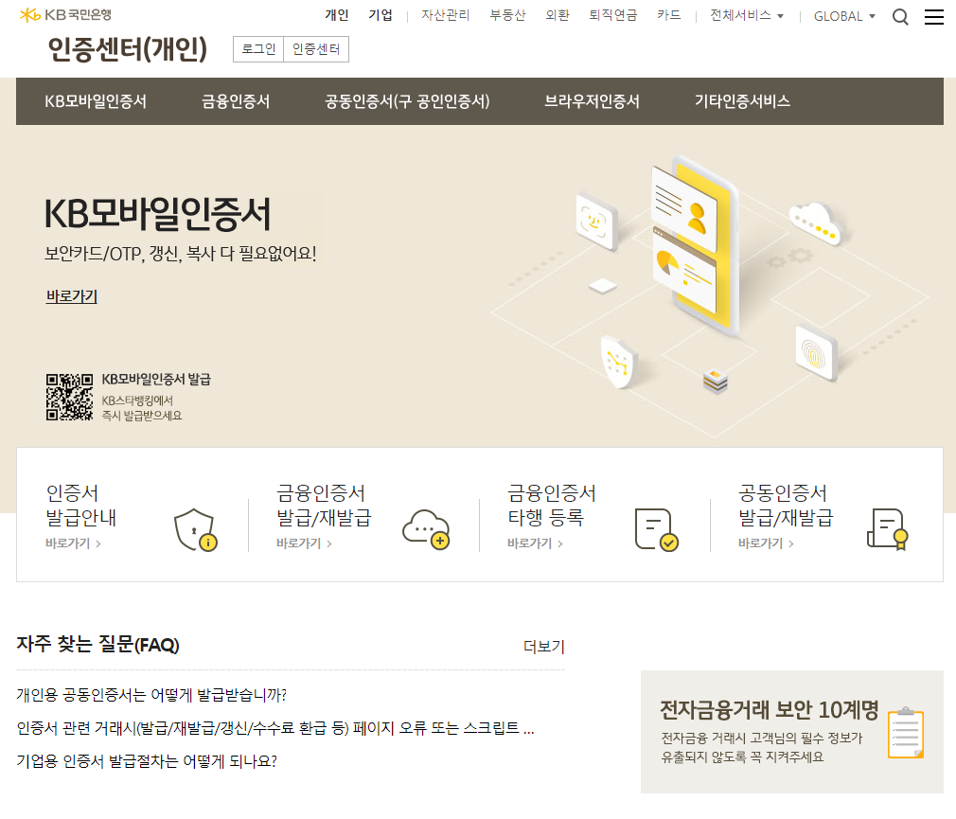Open the 전자금융거래 보안 10계명 banner title
The image size is (956, 819).
pos(769,710)
